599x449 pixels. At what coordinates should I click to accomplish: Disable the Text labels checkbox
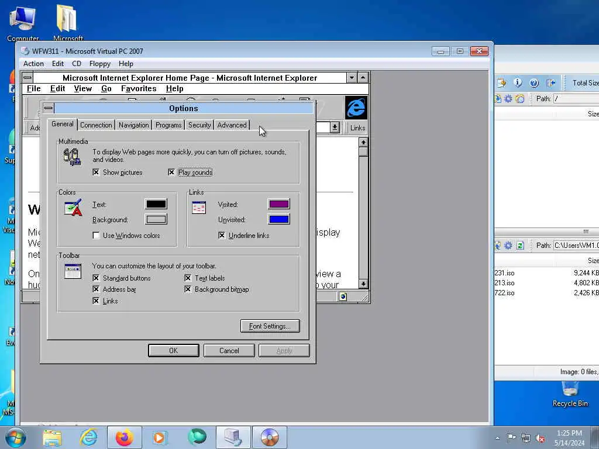coord(188,278)
